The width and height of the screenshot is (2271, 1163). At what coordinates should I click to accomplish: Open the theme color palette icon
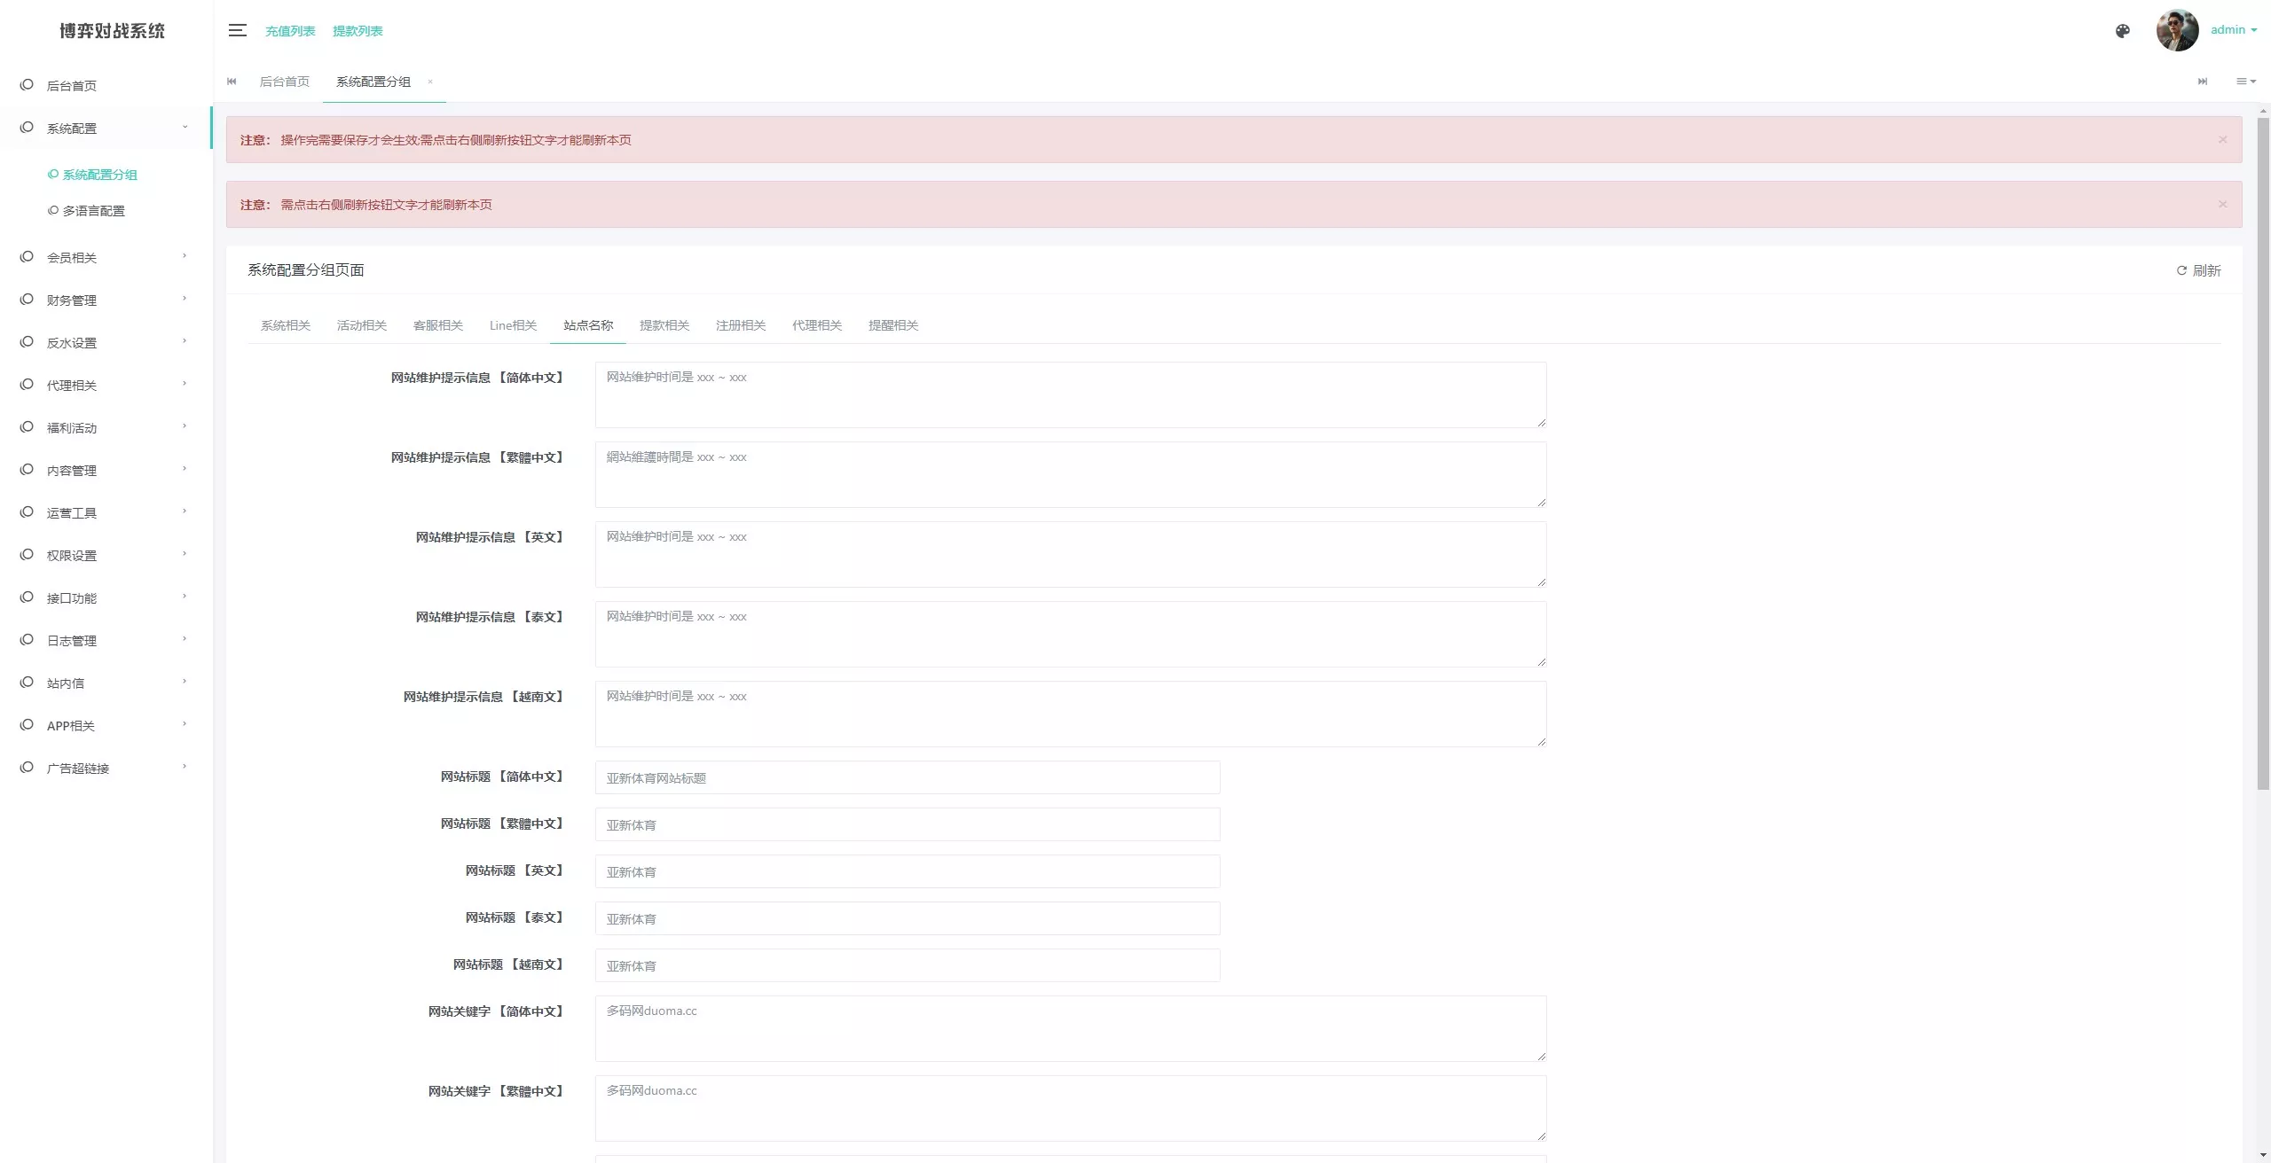coord(2122,31)
